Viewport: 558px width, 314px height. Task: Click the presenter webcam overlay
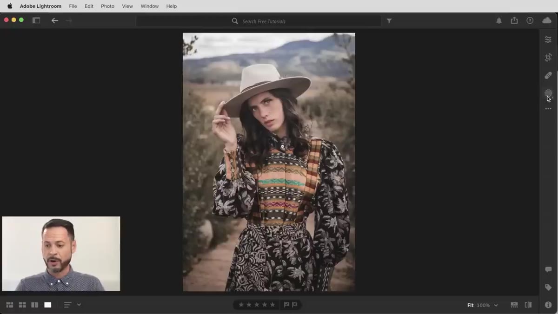(61, 254)
